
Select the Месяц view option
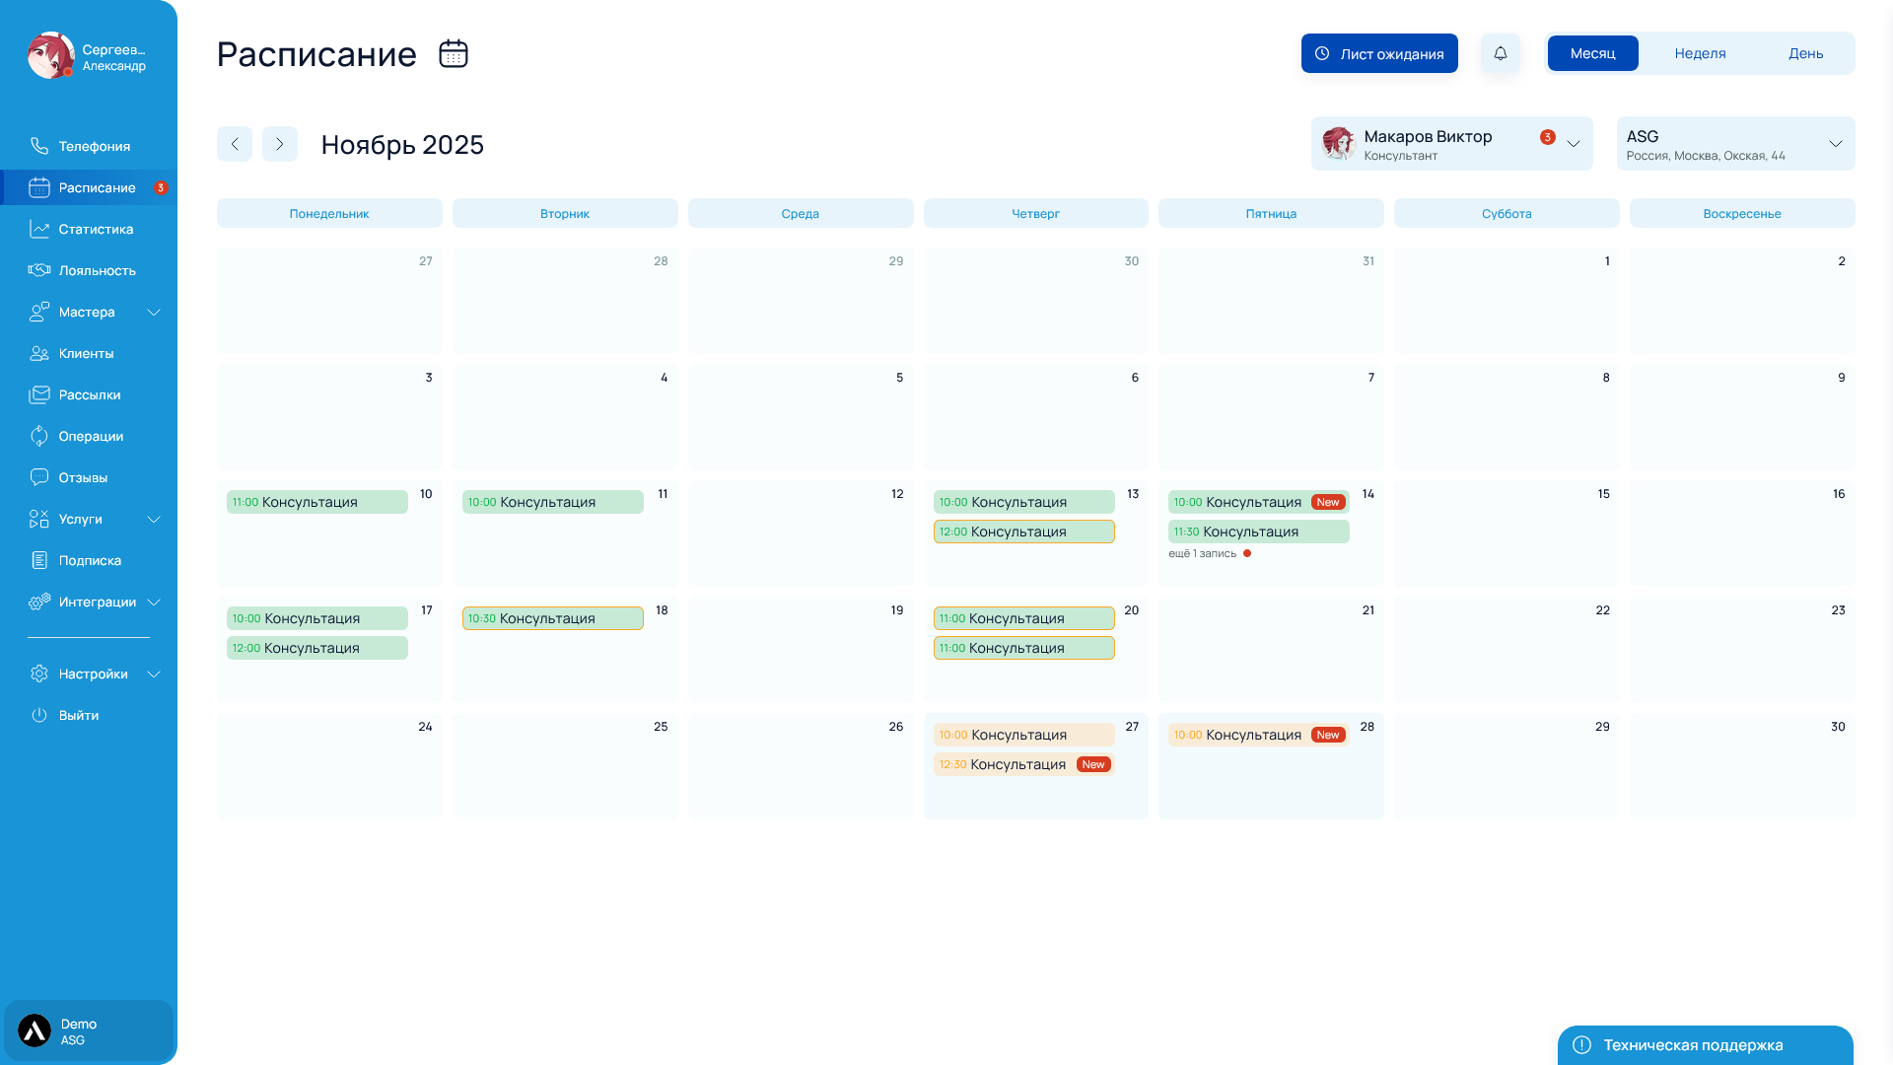pos(1592,53)
